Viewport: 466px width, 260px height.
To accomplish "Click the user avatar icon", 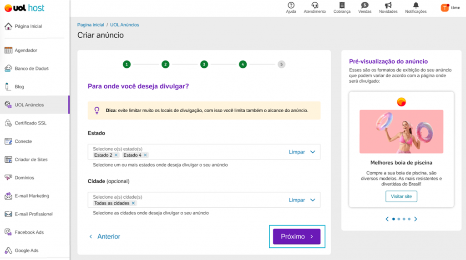I will pyautogui.click(x=445, y=8).
